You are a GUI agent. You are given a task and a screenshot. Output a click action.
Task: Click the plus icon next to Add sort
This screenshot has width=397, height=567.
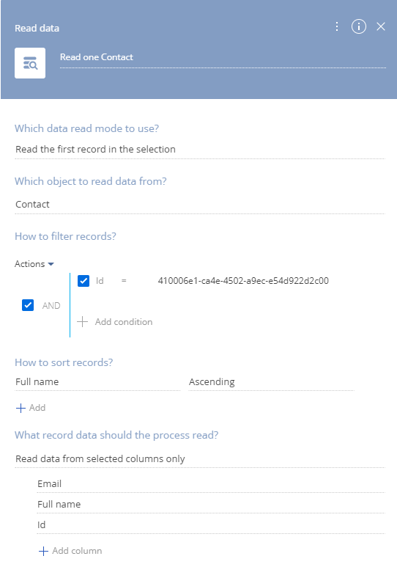(x=21, y=408)
